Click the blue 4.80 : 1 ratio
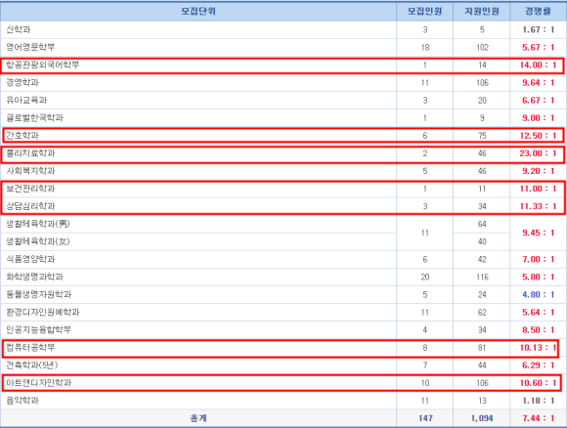Image resolution: width=567 pixels, height=428 pixels. (538, 294)
